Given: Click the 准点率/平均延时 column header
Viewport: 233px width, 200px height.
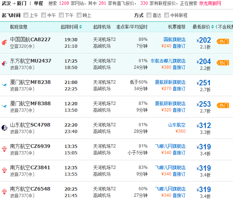Looking at the screenshot, I should 131,27.
